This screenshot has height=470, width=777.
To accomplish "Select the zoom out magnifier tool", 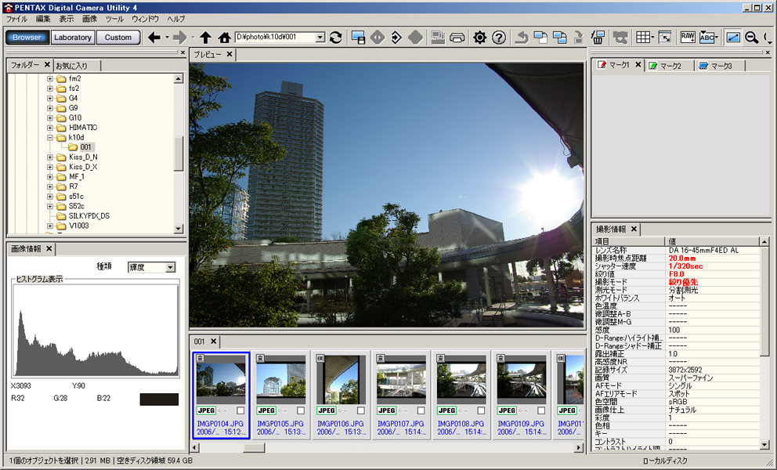I will pos(750,37).
